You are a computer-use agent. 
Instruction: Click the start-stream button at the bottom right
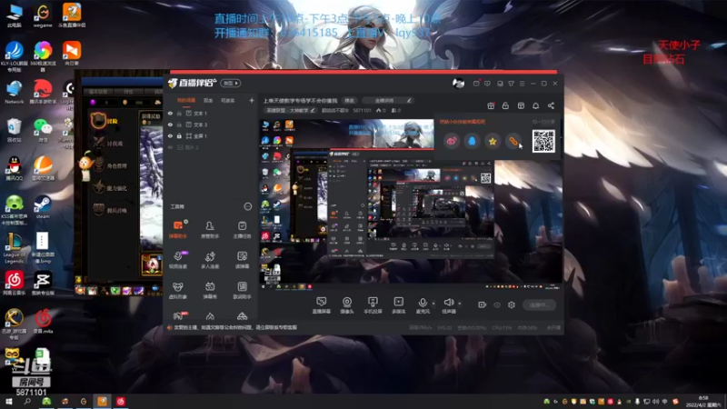click(x=539, y=304)
